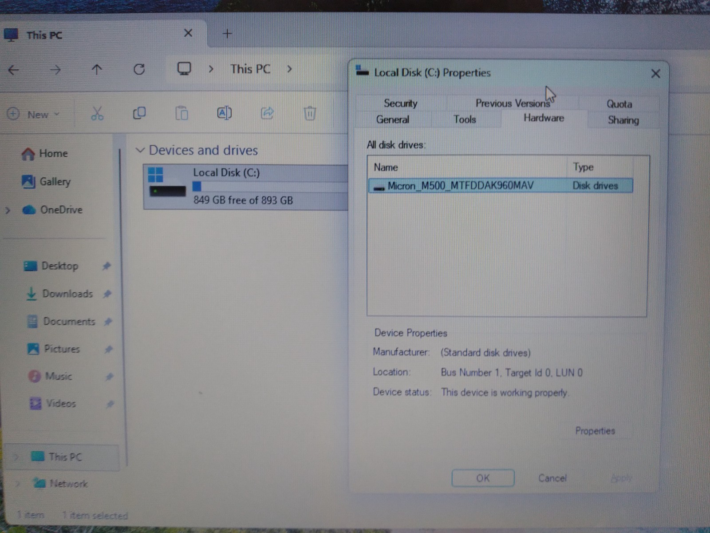Unpin Desktop using its pin icon

point(106,266)
